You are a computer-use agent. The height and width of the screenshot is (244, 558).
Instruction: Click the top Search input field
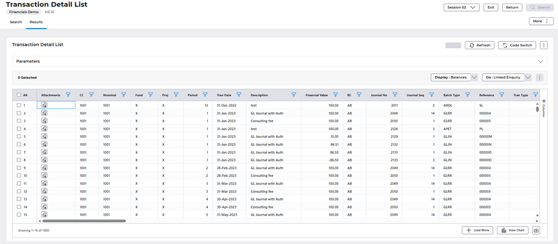point(540,7)
